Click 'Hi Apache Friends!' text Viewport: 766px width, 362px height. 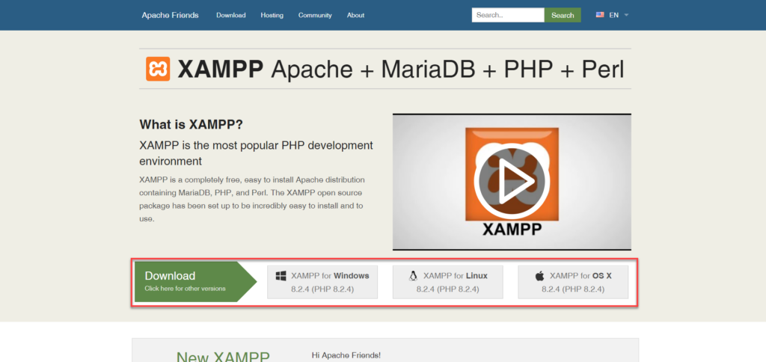pyautogui.click(x=346, y=355)
